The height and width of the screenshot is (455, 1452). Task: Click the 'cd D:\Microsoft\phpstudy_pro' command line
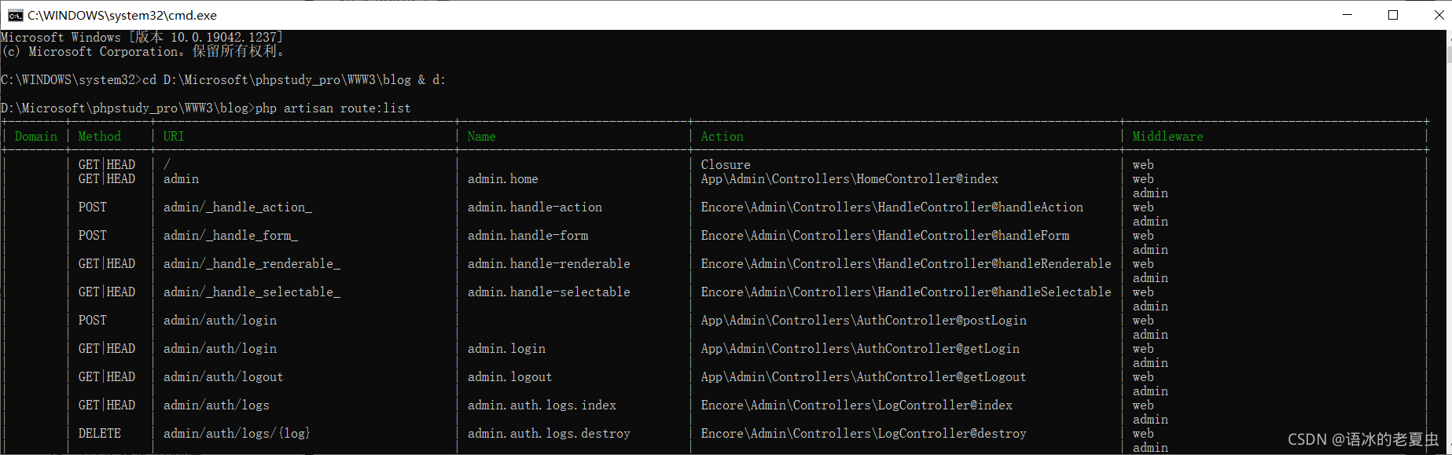(294, 80)
